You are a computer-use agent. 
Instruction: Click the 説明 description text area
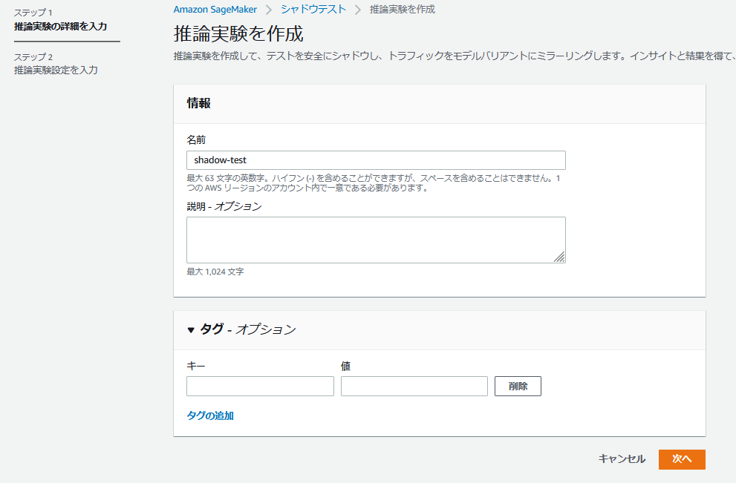376,240
